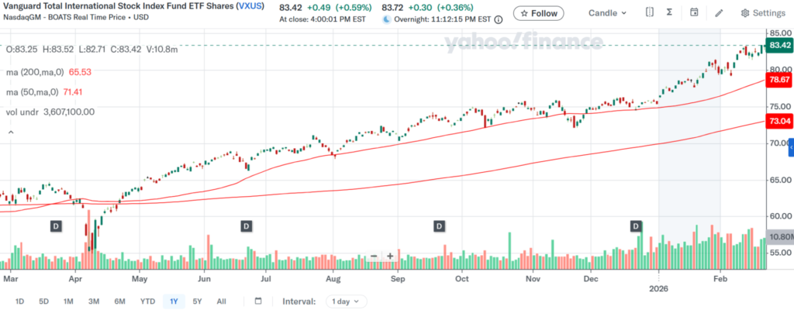Zoom out with the minus icon
Screen dimensions: 794x310
coord(375,256)
